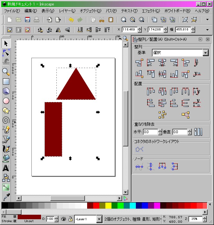Pick the Rectangle tool
214x225 pixels.
[6, 81]
